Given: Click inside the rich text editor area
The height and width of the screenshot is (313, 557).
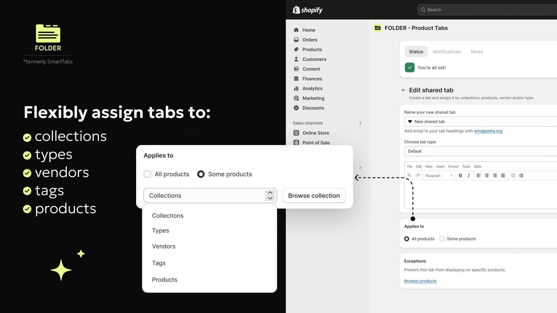Looking at the screenshot, I should (x=480, y=194).
